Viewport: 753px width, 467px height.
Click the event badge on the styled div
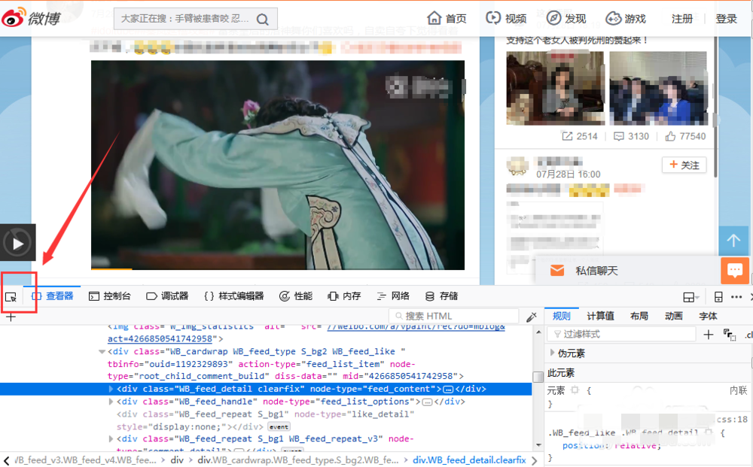(x=279, y=426)
